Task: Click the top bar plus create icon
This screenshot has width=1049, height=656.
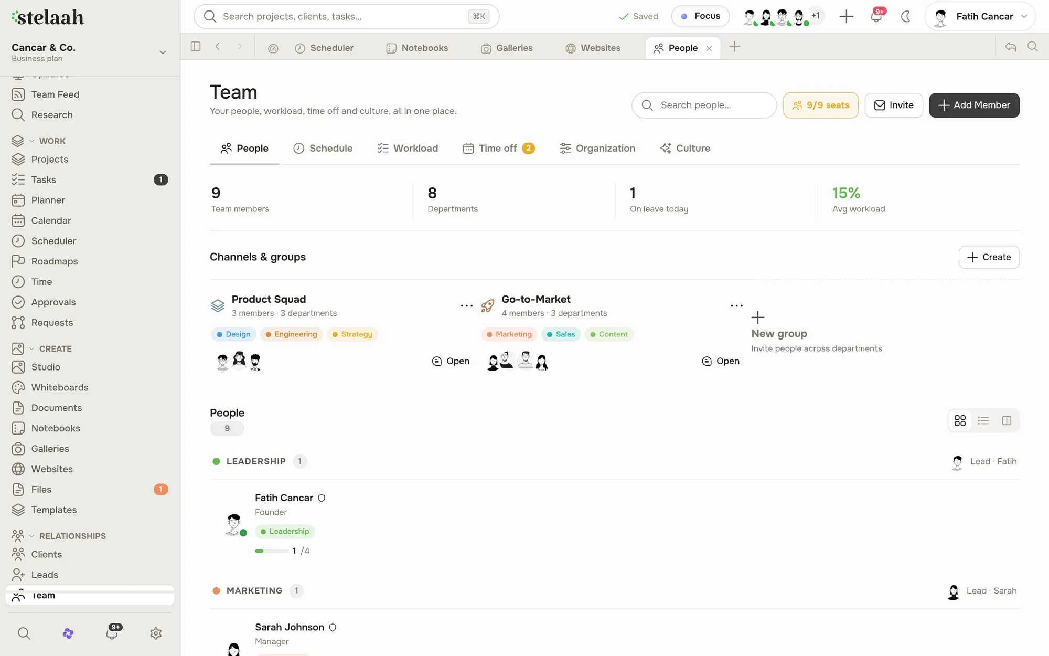Action: (846, 16)
